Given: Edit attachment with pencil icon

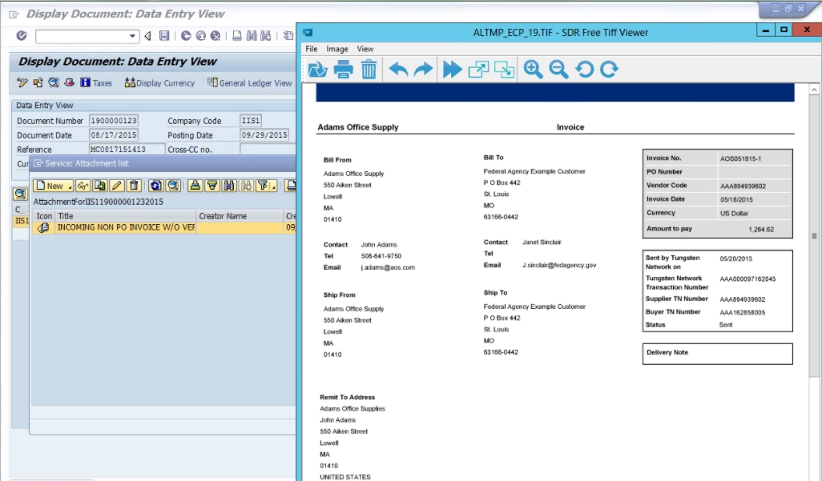Looking at the screenshot, I should click(x=116, y=186).
